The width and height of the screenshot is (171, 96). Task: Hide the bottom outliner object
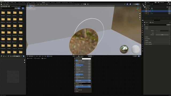[169, 14]
